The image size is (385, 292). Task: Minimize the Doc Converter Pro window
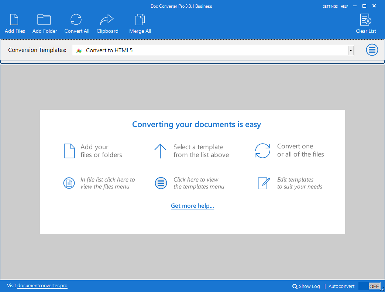click(x=355, y=6)
